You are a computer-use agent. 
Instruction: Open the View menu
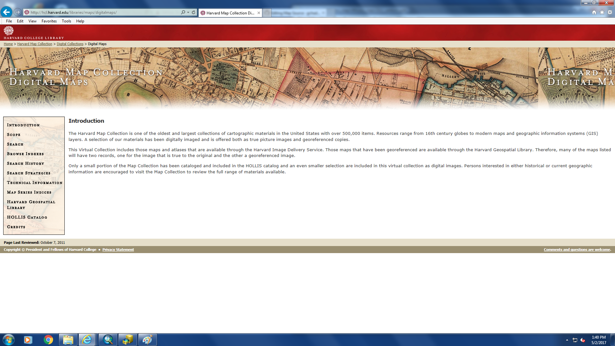point(32,21)
